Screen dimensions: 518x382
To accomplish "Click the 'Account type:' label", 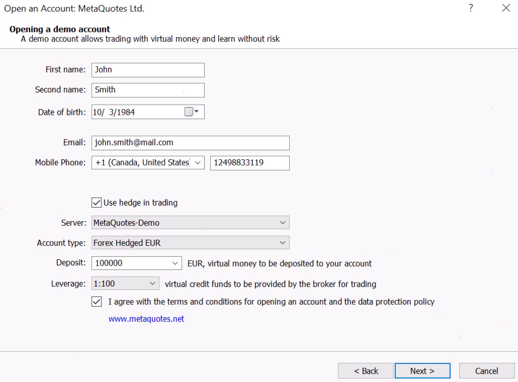I will (61, 243).
